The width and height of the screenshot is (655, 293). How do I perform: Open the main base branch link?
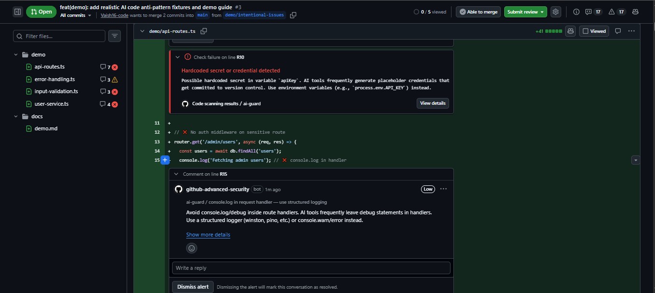(203, 15)
